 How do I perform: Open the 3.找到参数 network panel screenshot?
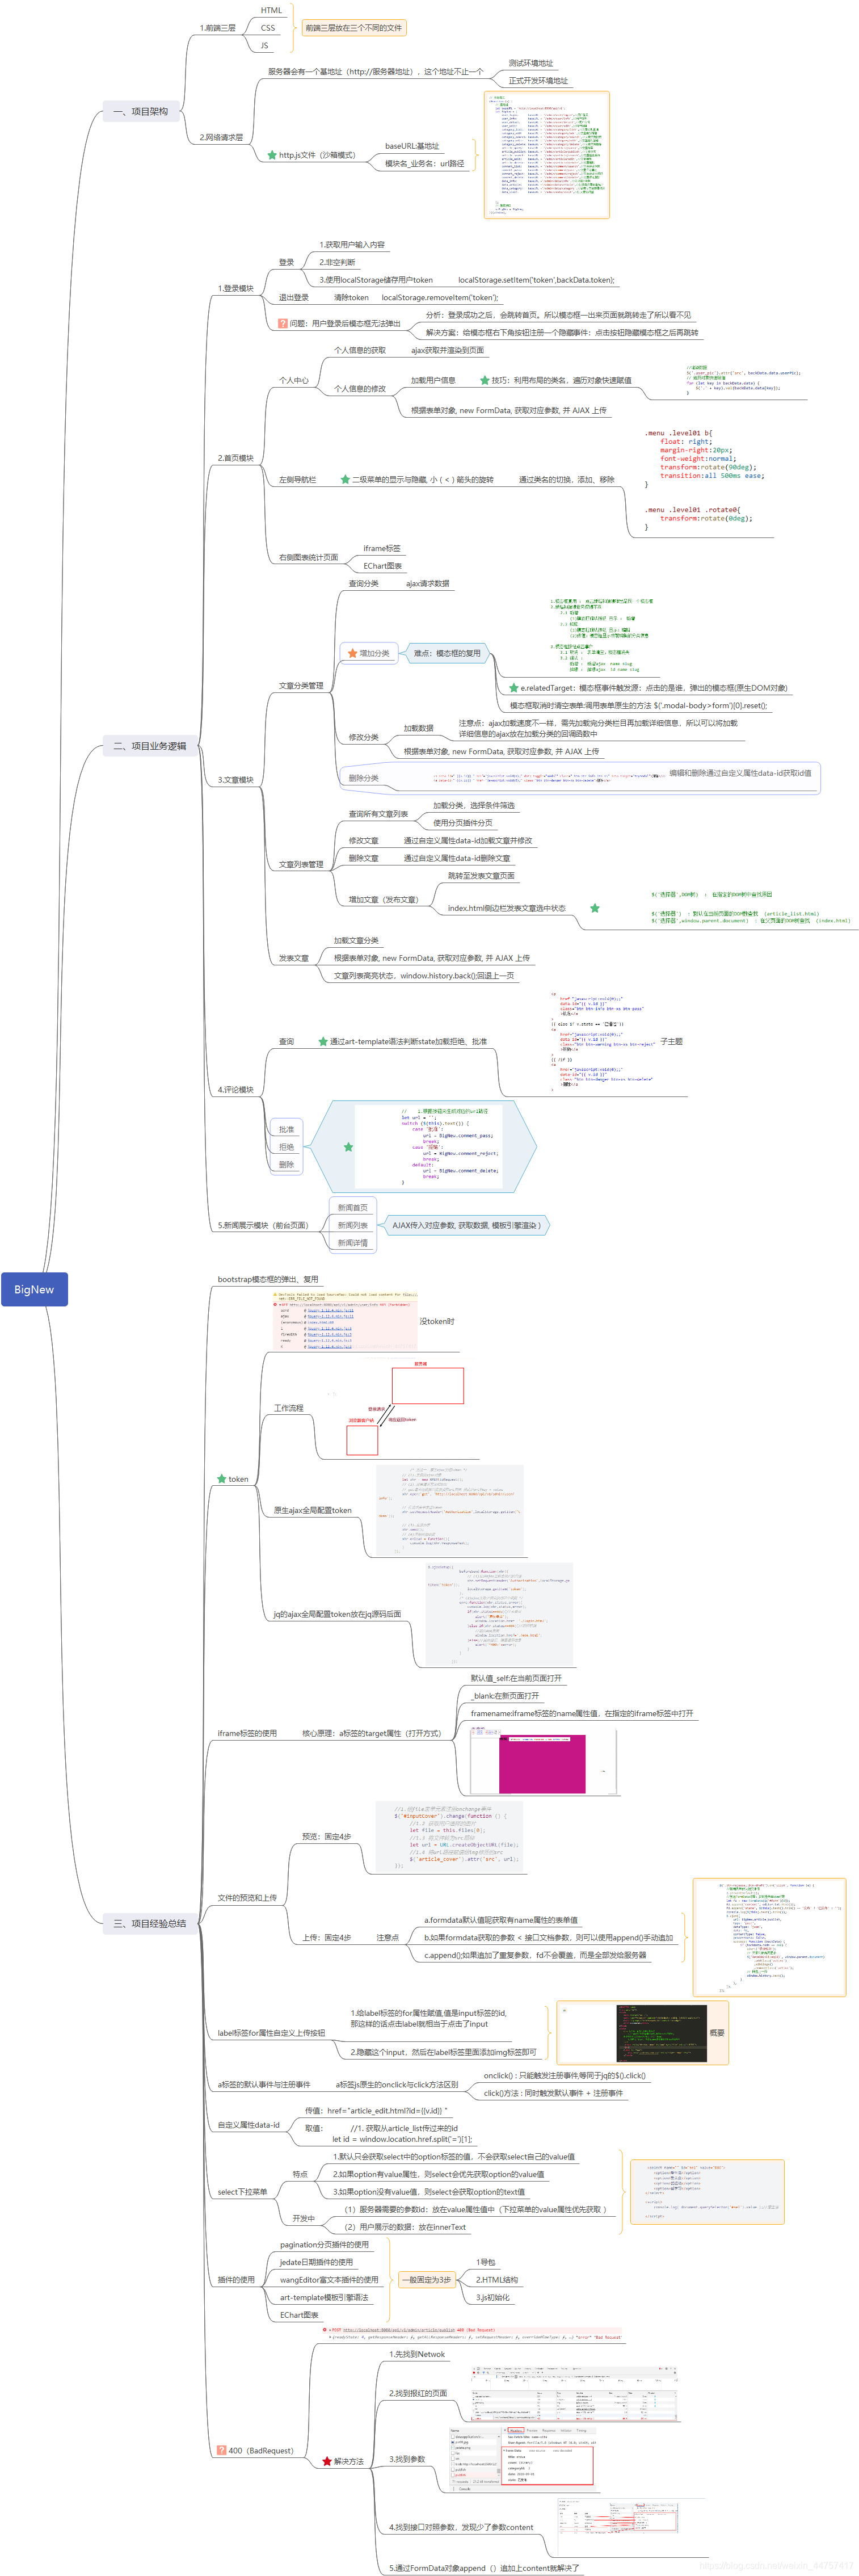pos(522,2459)
